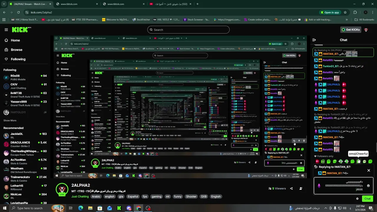Image resolution: width=377 pixels, height=212 pixels.
Task: Show hidden system tray icons
Action: (326, 208)
